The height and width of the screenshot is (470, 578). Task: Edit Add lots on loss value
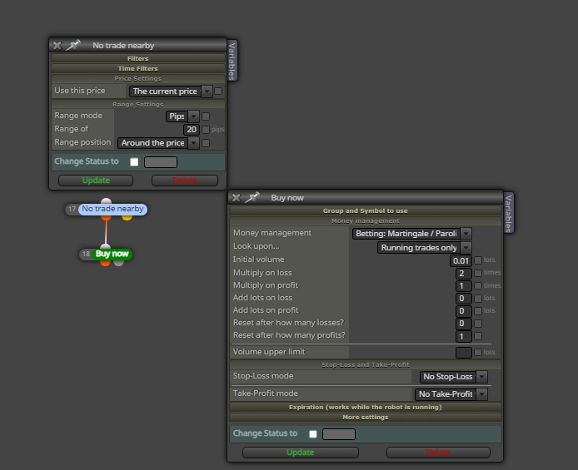pyautogui.click(x=463, y=299)
